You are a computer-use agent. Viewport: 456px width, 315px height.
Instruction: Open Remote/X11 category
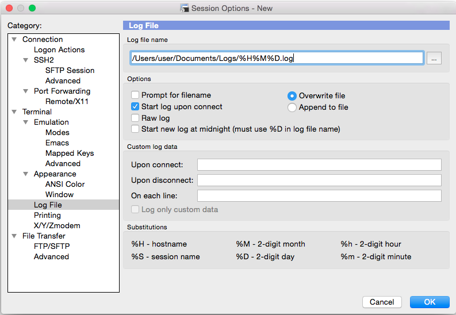67,101
